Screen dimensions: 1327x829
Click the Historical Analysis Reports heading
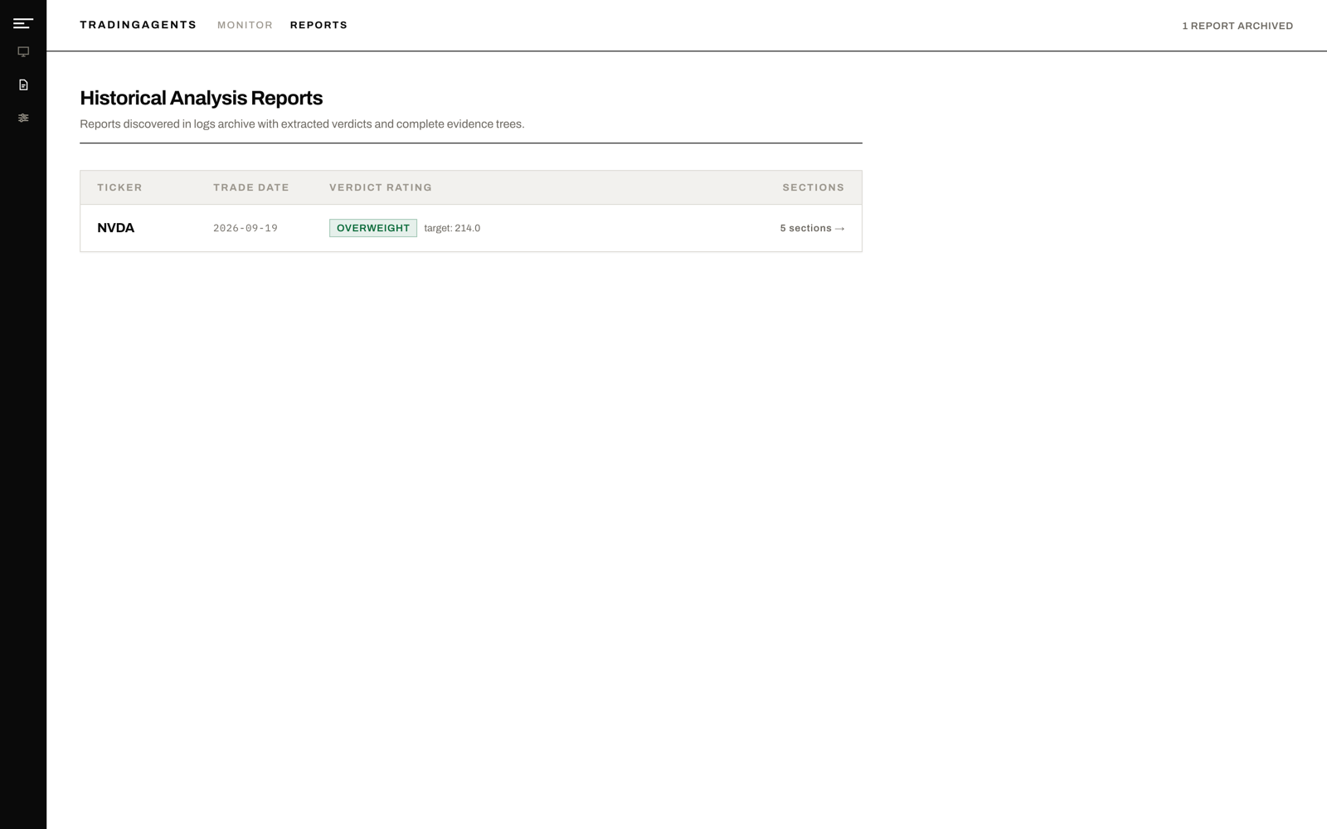click(x=202, y=98)
